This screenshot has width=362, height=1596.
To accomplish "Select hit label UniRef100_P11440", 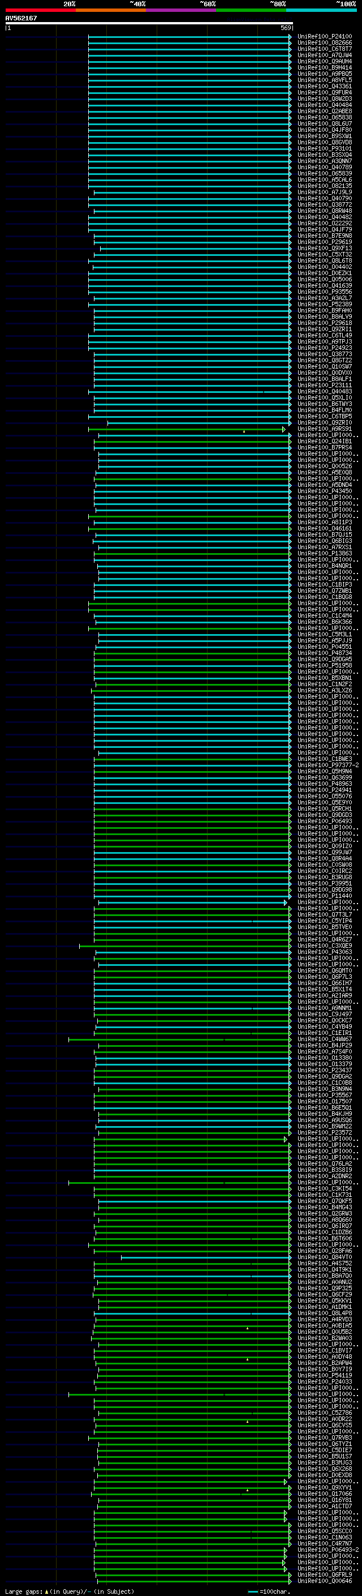I will (325, 896).
